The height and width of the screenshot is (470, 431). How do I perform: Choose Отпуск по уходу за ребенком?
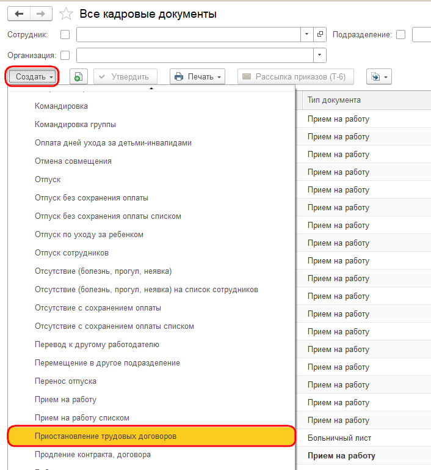89,235
